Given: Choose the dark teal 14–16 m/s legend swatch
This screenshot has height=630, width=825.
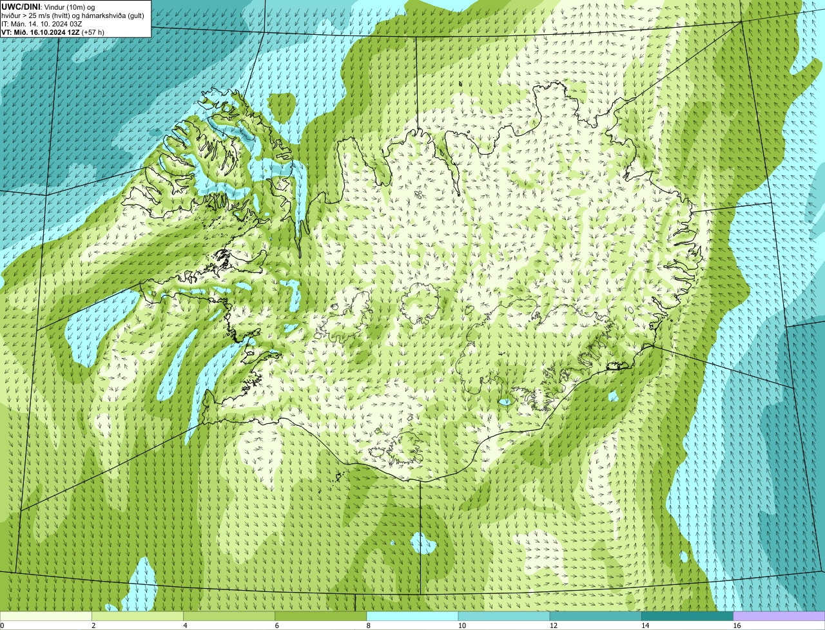Looking at the screenshot, I should pyautogui.click(x=688, y=616).
